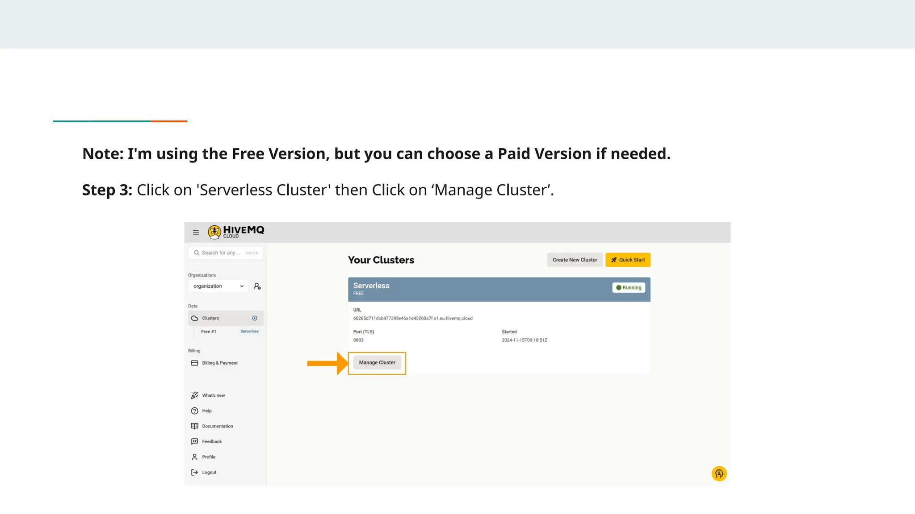This screenshot has height=514, width=915.
Task: Open the Free #1 cluster entry
Action: click(x=208, y=332)
